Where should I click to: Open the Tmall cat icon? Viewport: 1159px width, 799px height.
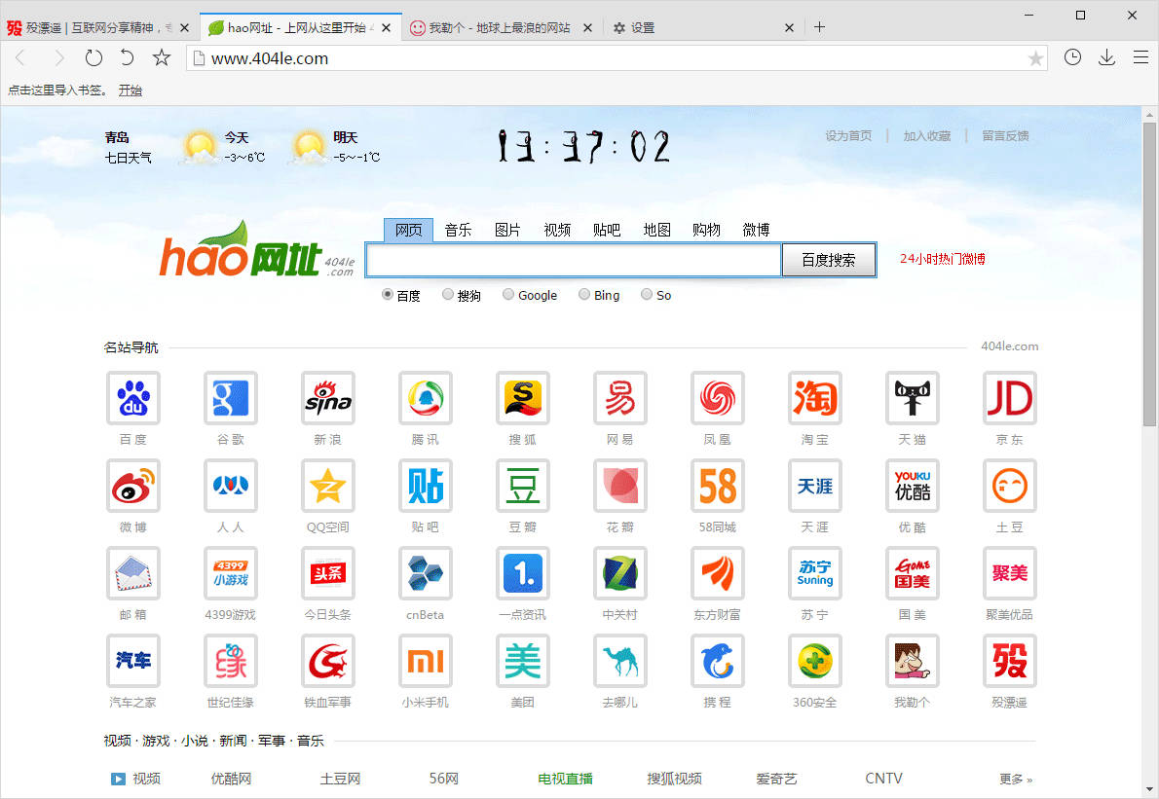click(x=913, y=398)
